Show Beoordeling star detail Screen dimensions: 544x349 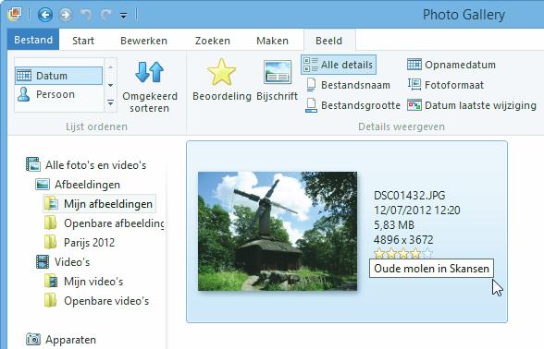tap(222, 80)
